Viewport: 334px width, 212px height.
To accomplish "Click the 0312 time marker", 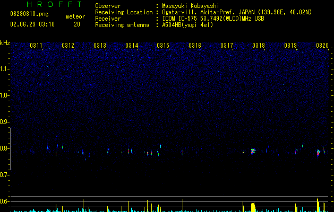I will pos(68,46).
